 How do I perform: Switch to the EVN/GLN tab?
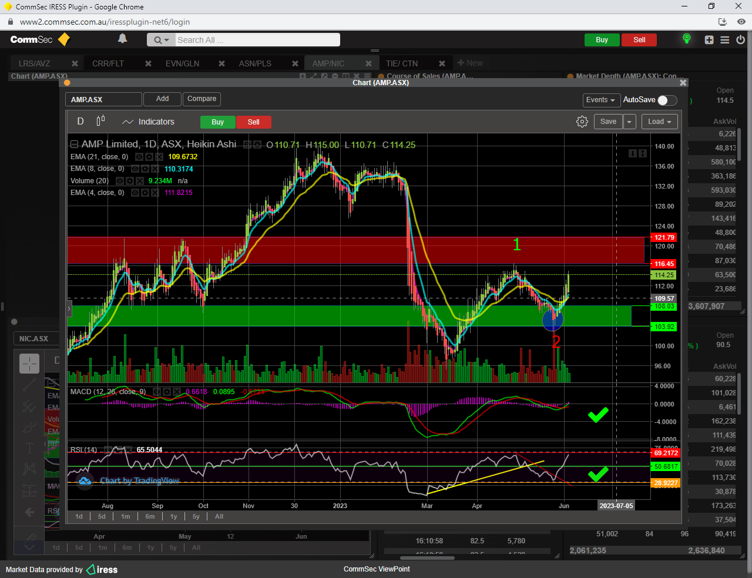coord(182,63)
